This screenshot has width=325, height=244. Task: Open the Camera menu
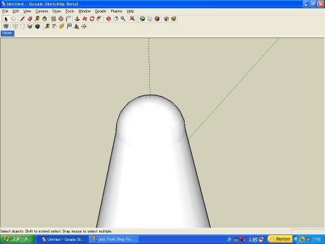tap(42, 11)
